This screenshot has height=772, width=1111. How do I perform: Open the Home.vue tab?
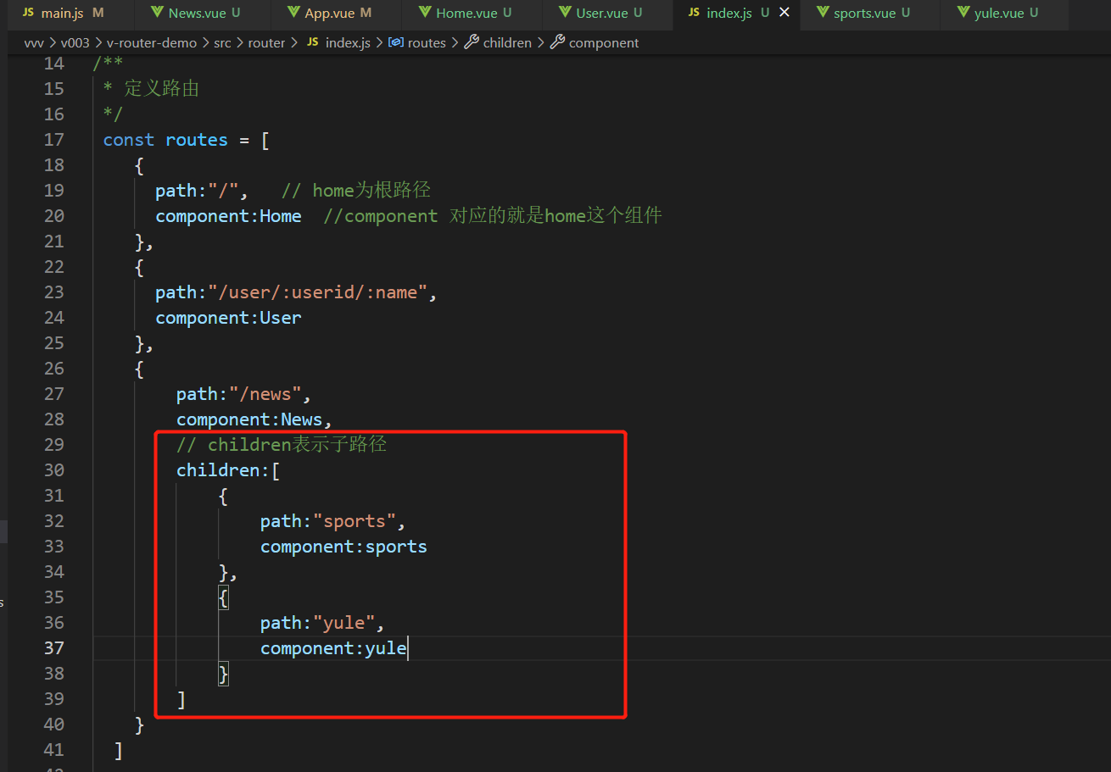pyautogui.click(x=472, y=13)
